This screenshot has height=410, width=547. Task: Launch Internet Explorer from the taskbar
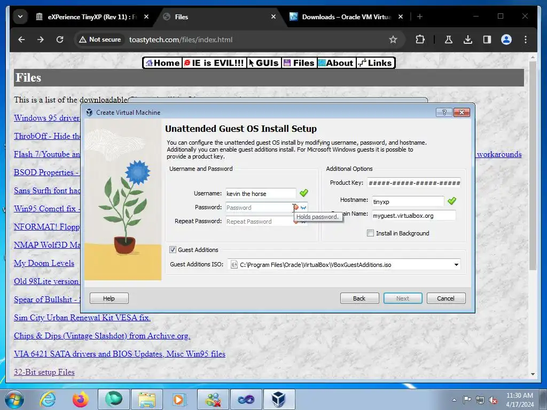47,399
